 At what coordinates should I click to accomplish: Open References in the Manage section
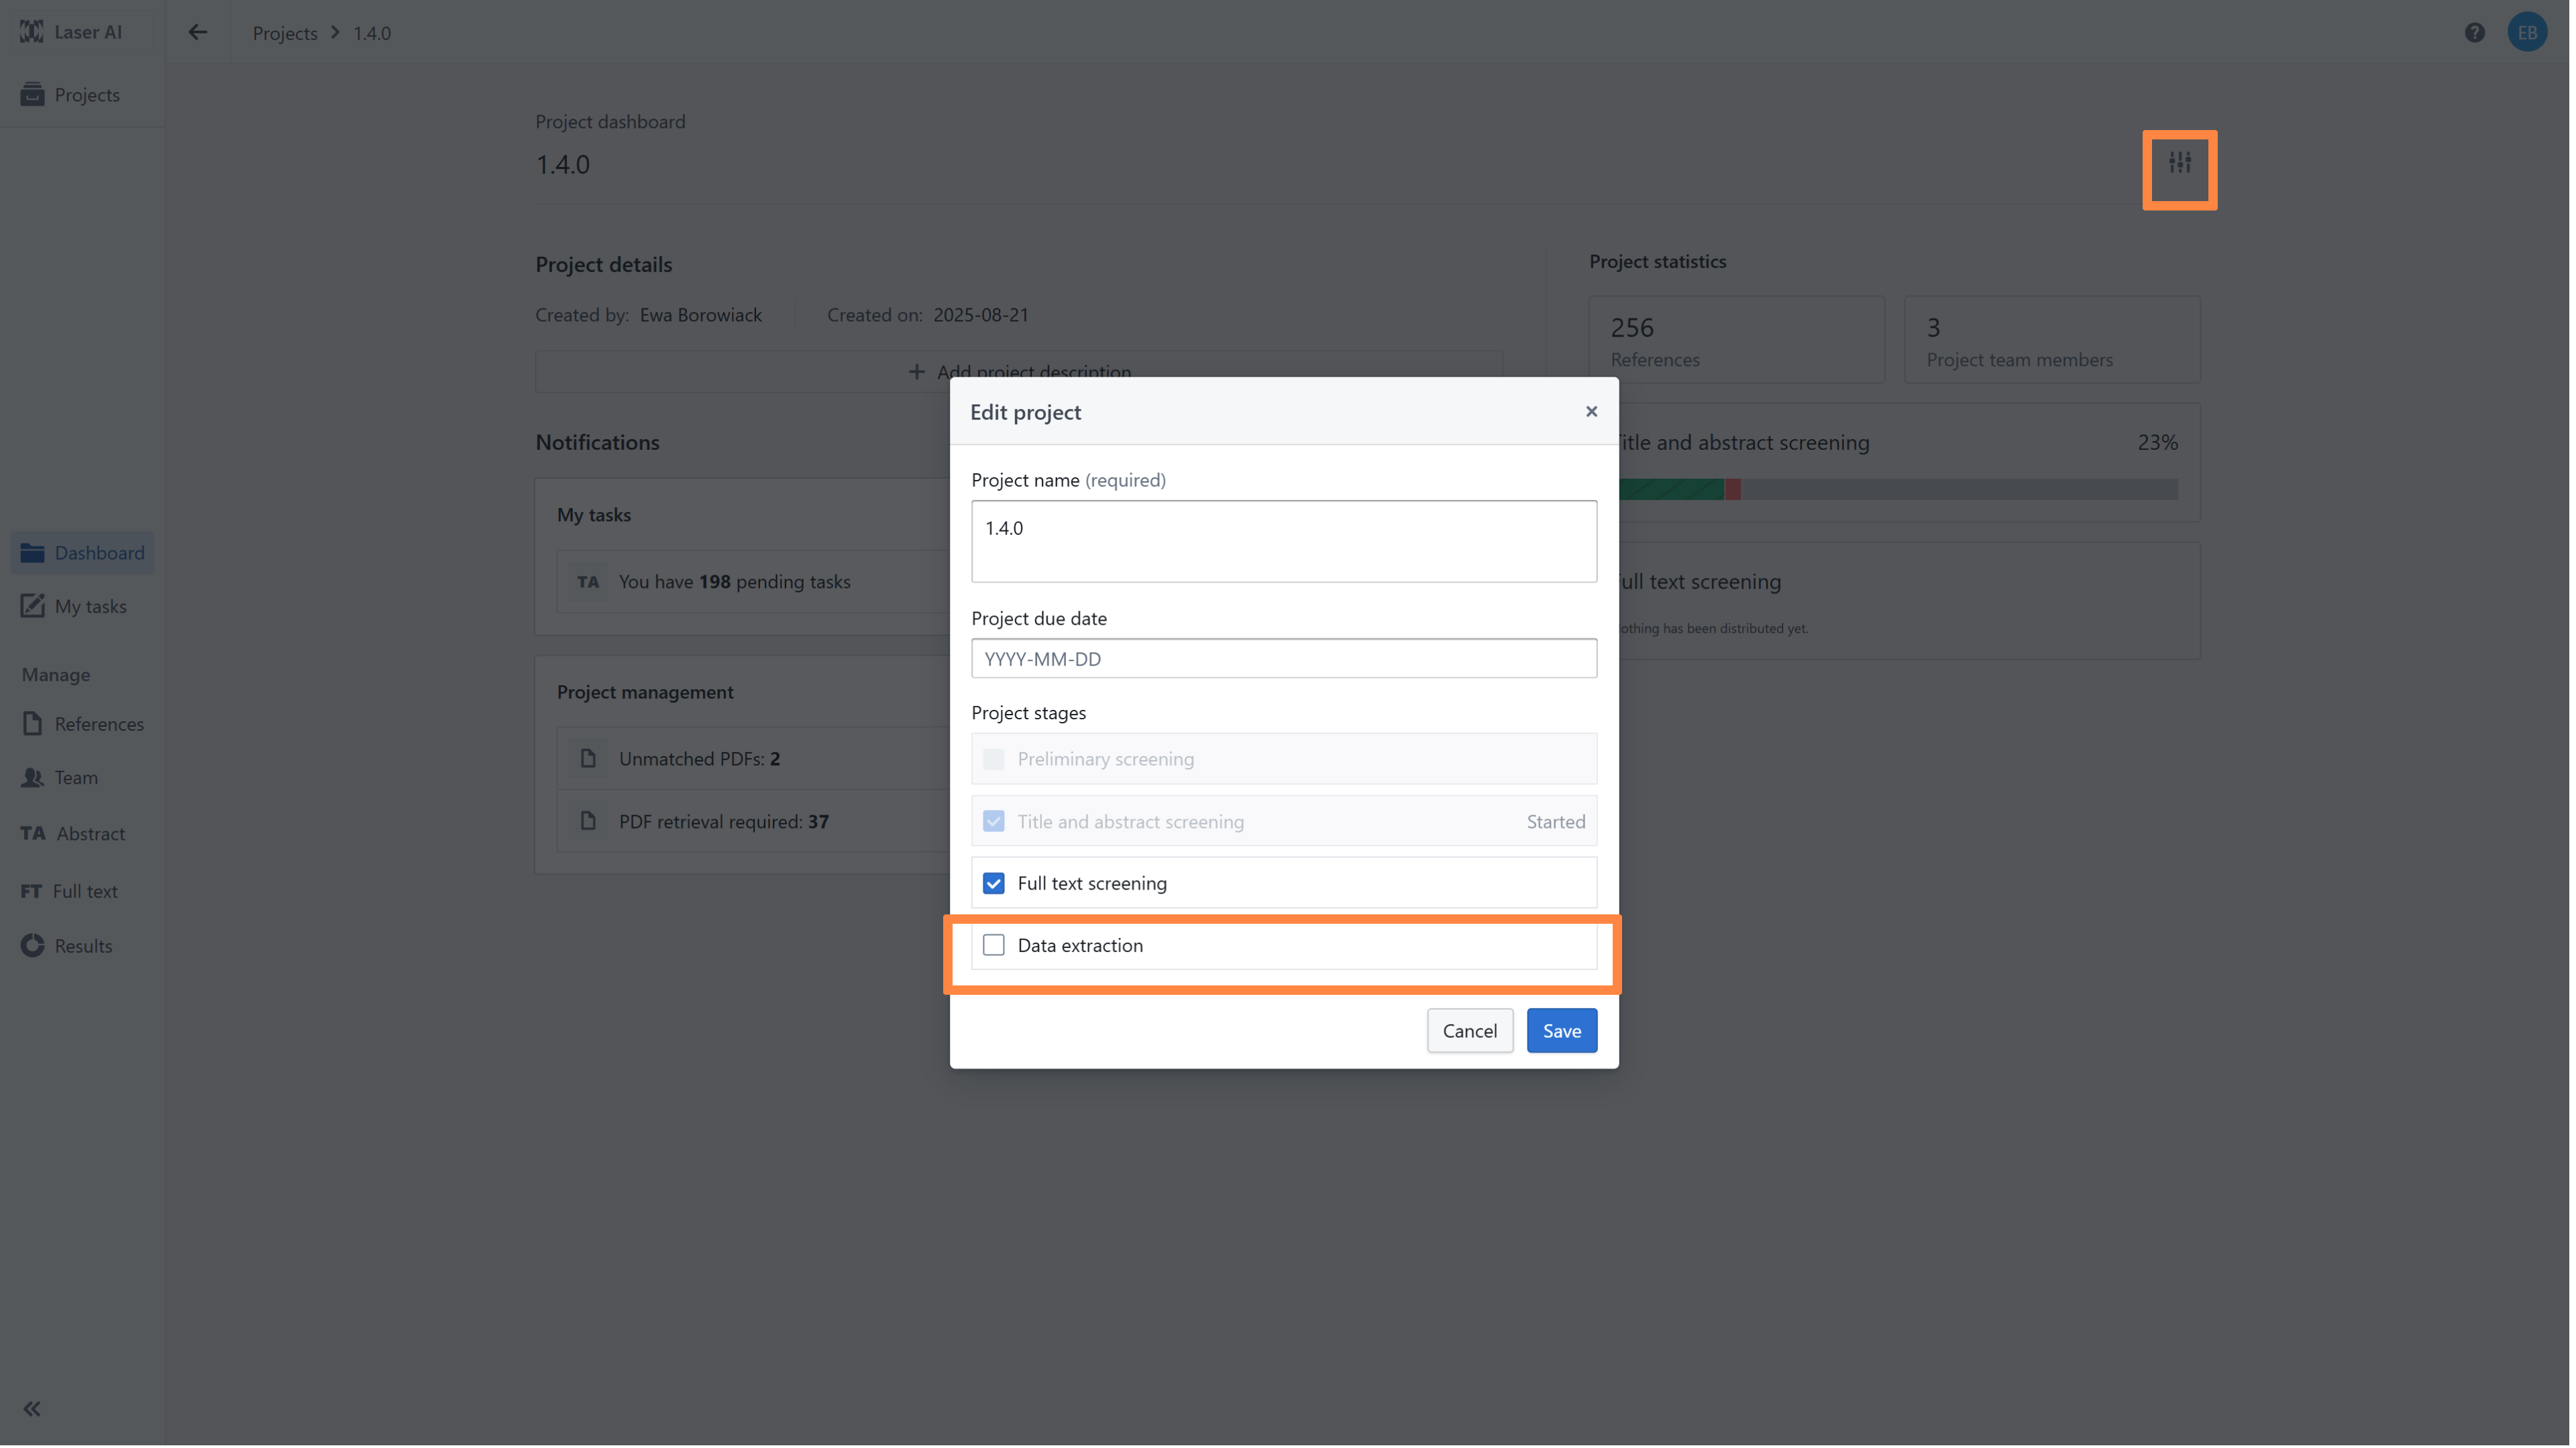(83, 725)
